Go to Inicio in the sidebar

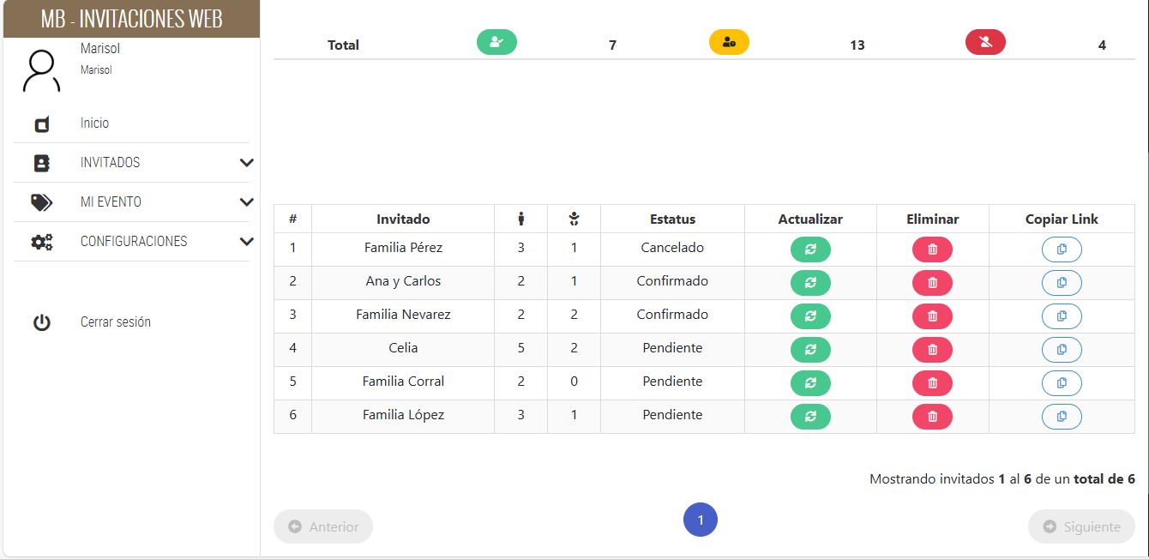(x=94, y=123)
